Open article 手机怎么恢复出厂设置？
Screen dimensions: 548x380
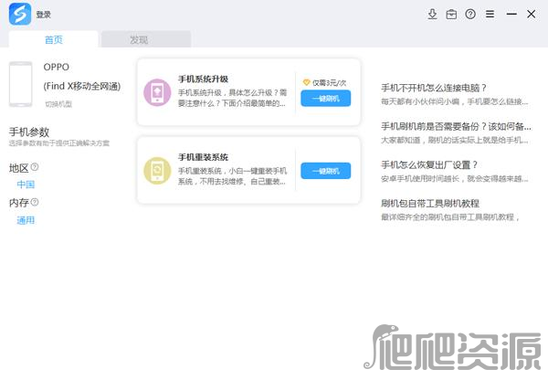429,164
